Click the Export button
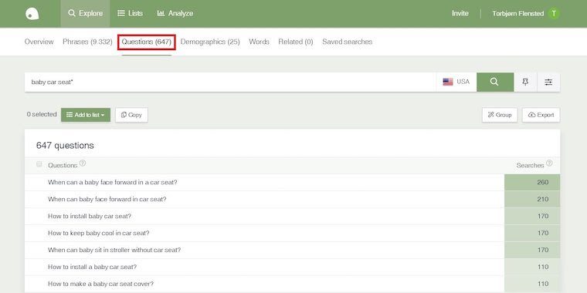Image resolution: width=587 pixels, height=293 pixels. tap(541, 115)
